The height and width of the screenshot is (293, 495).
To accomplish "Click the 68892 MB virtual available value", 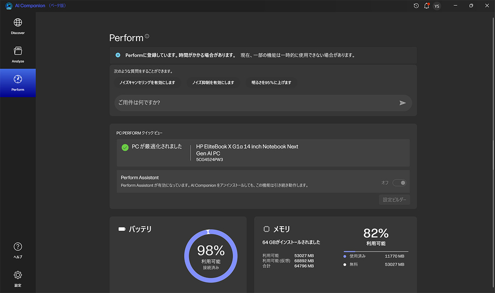I will 304,261.
